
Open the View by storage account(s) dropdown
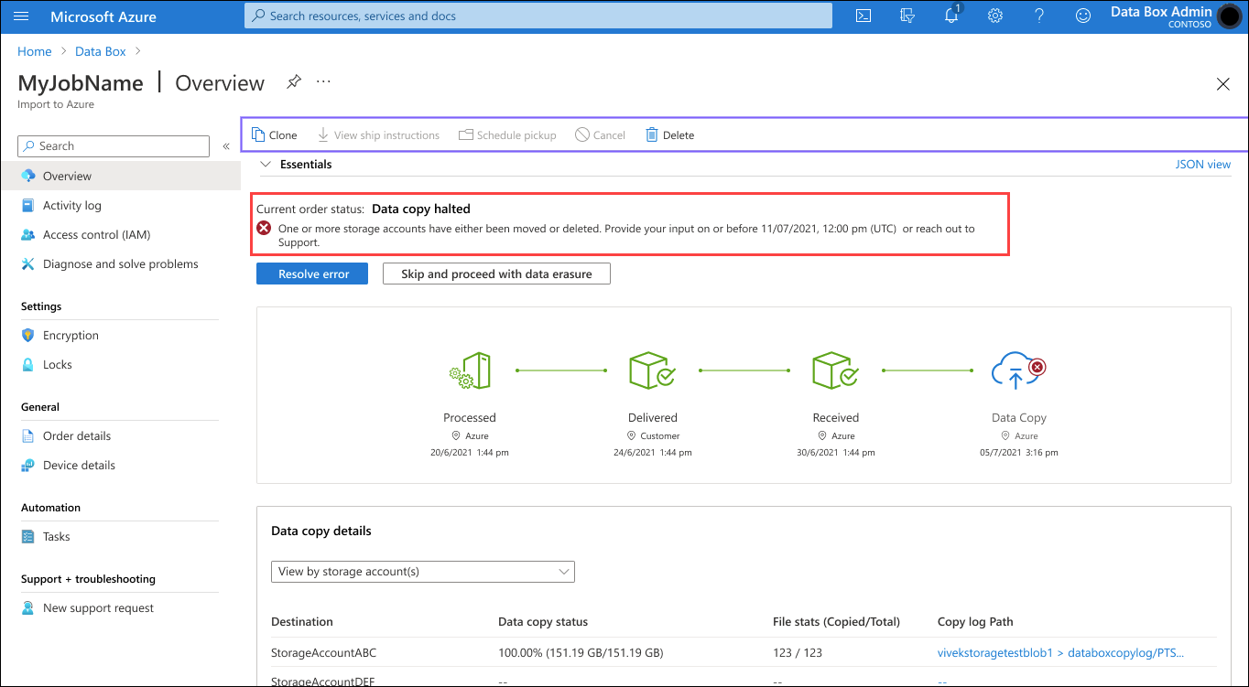(422, 571)
